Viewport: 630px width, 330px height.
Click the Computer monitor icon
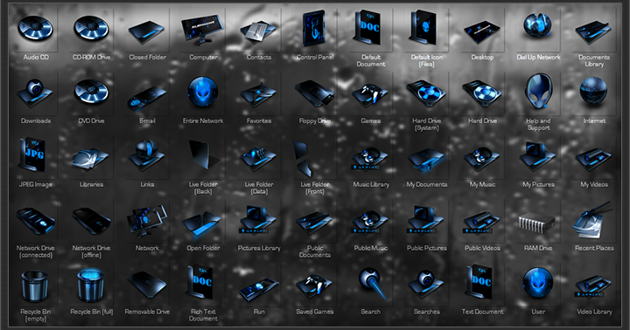[202, 29]
